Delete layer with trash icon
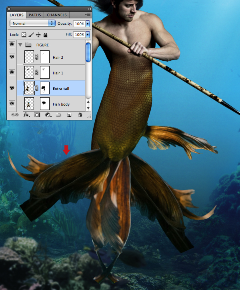 (80, 115)
